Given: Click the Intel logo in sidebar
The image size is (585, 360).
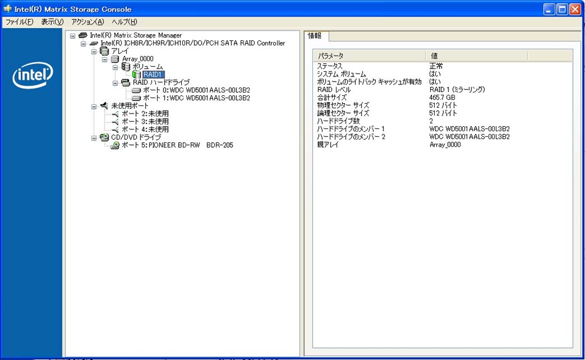Looking at the screenshot, I should pos(33,75).
